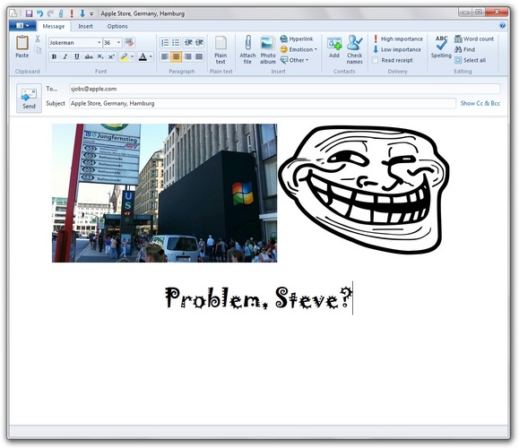Click the Subject field
519x448 pixels.
[x=263, y=103]
